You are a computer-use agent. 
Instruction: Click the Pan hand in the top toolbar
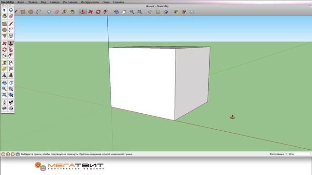click(x=124, y=12)
